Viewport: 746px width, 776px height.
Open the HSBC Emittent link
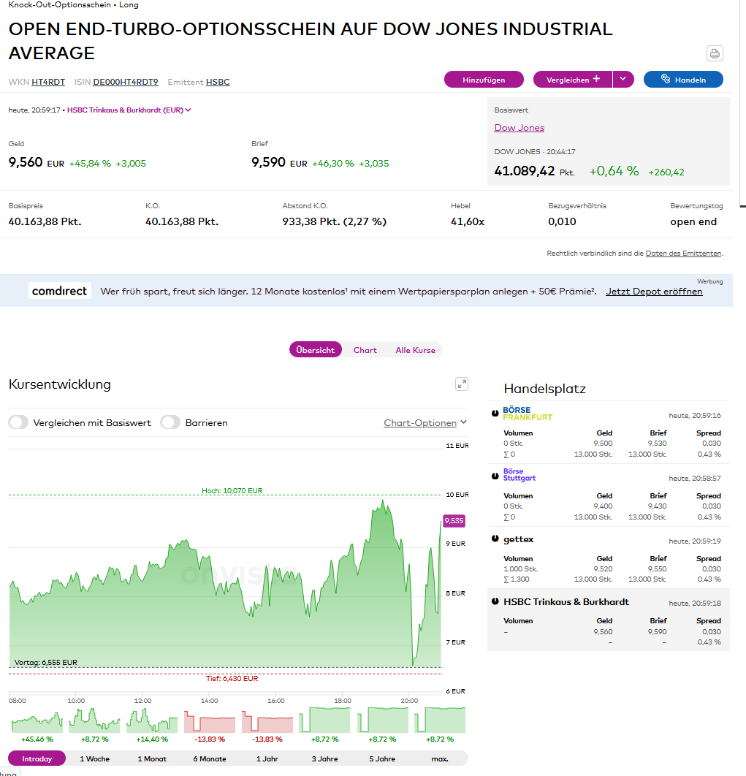pyautogui.click(x=218, y=82)
